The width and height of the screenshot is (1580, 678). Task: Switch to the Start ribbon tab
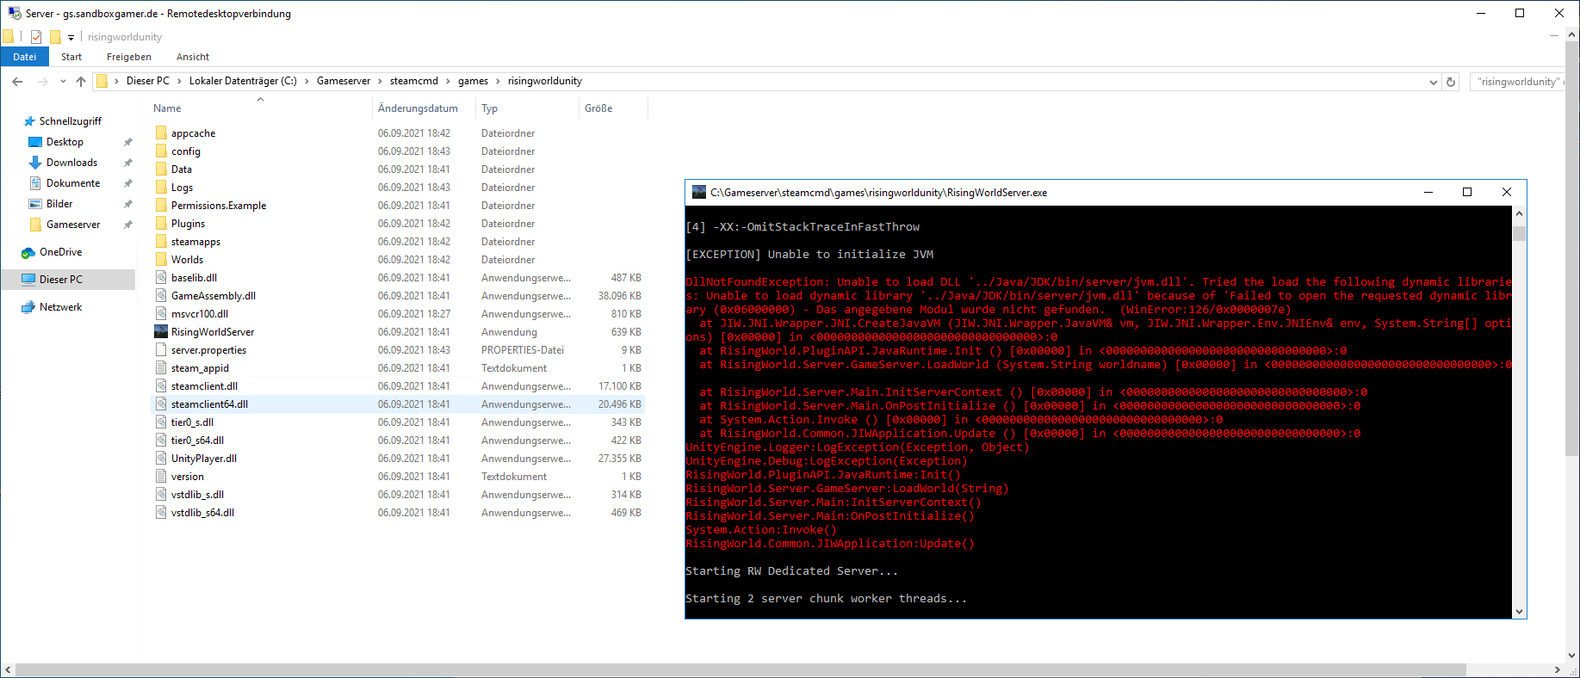(71, 57)
